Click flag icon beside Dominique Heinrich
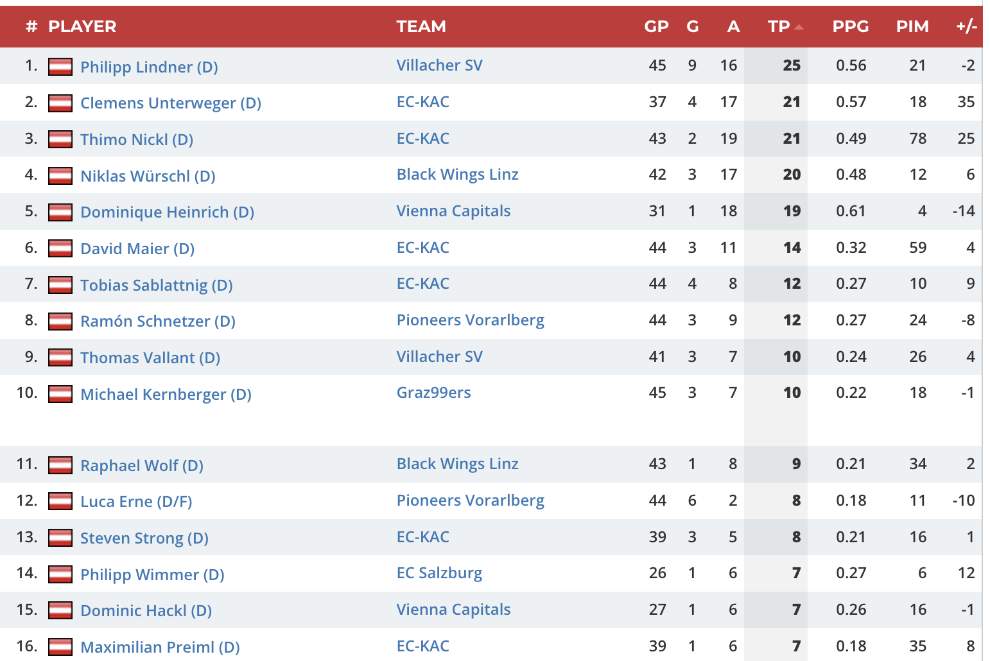 (60, 212)
